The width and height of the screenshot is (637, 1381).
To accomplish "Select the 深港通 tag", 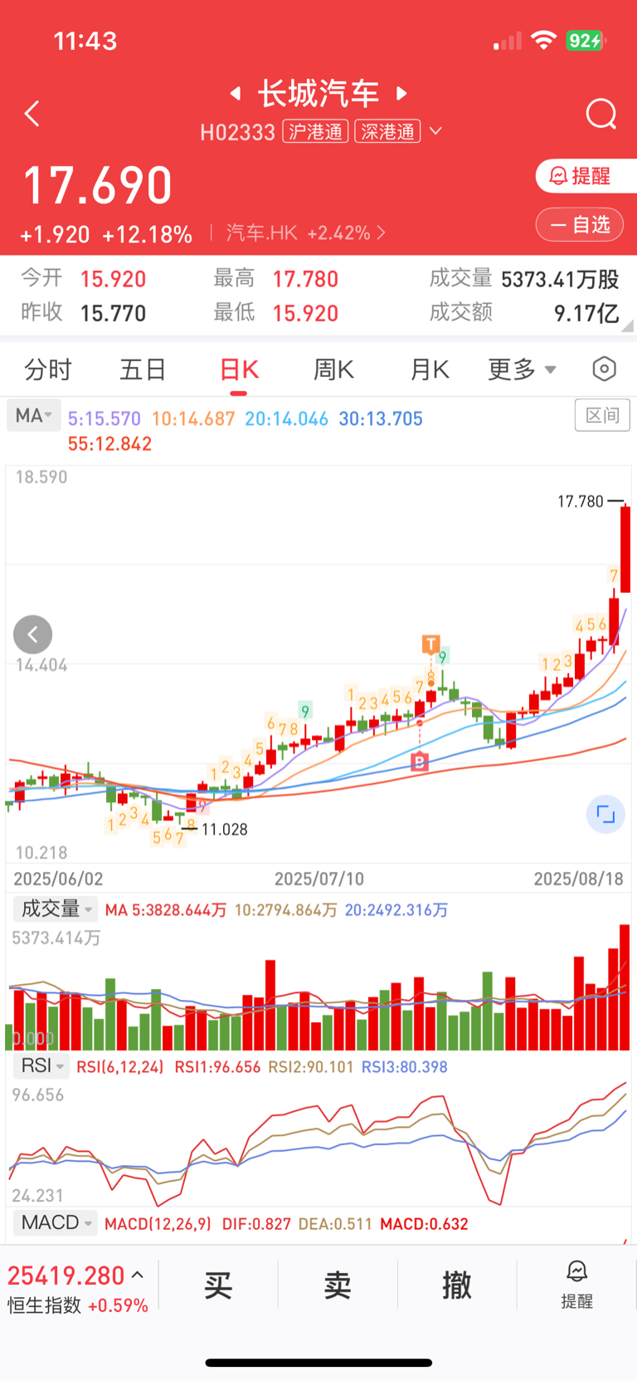I will click(387, 131).
